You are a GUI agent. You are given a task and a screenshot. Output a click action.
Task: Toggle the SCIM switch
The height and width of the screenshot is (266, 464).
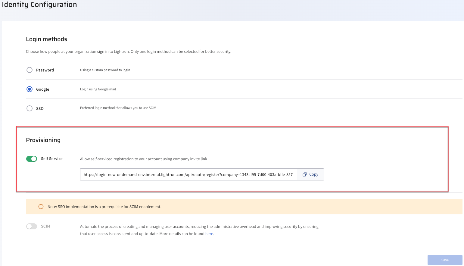click(x=32, y=226)
